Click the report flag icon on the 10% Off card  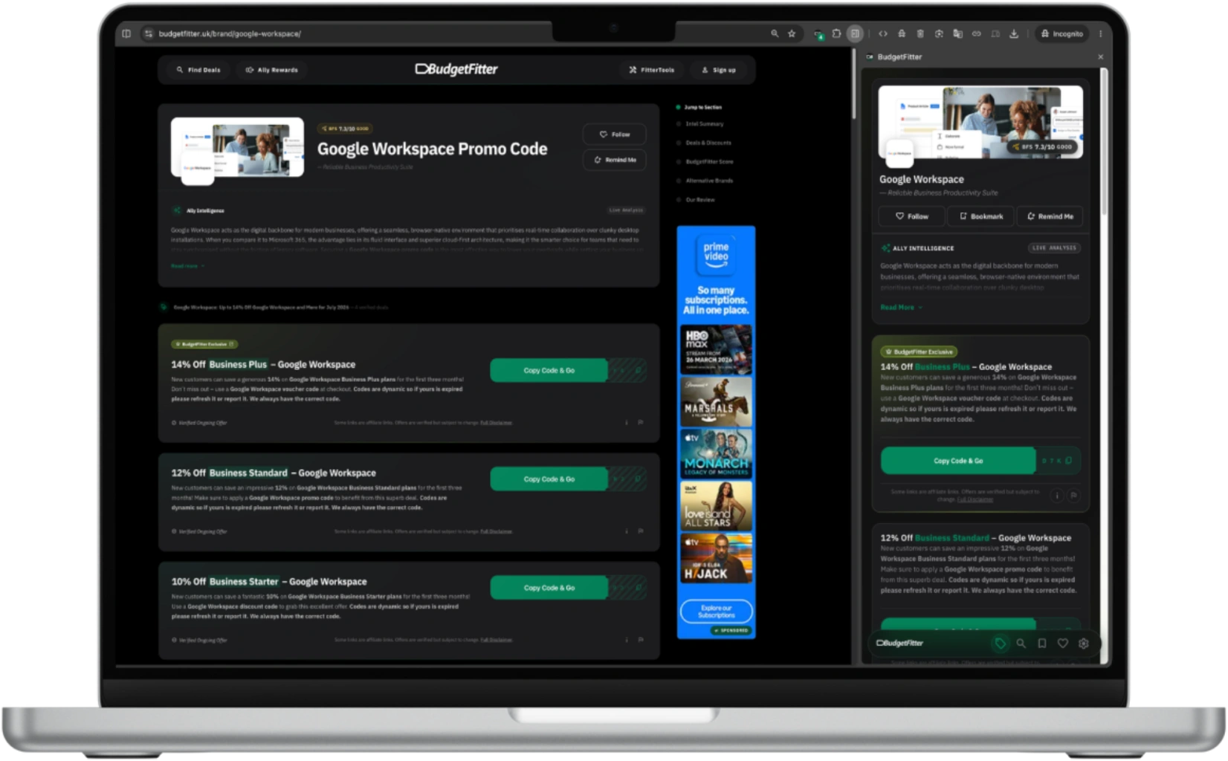pyautogui.click(x=641, y=639)
